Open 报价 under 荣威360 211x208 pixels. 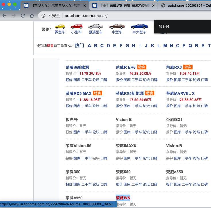point(69,184)
